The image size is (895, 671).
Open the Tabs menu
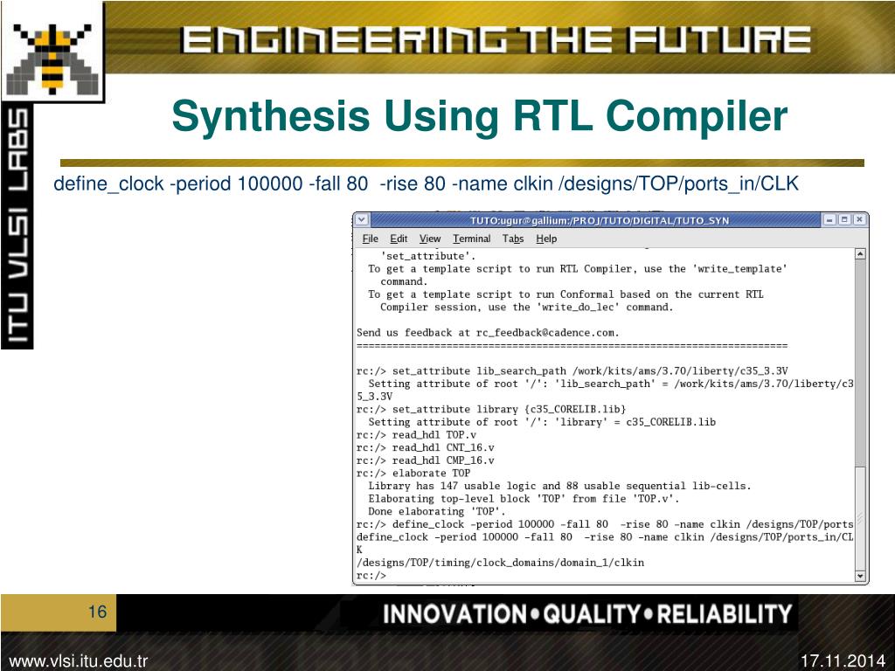[513, 239]
